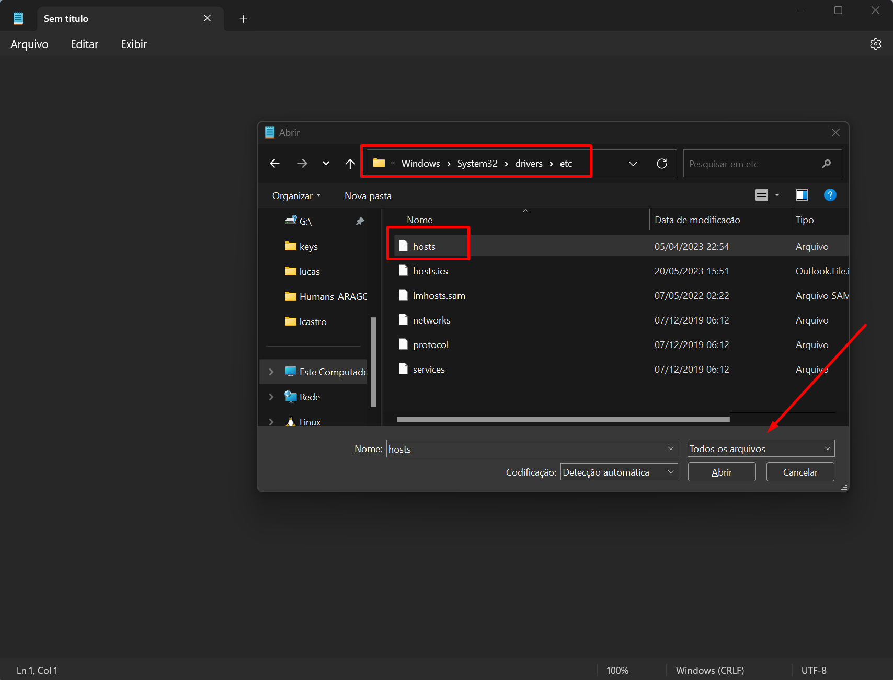Open dialog help question mark

(x=829, y=195)
